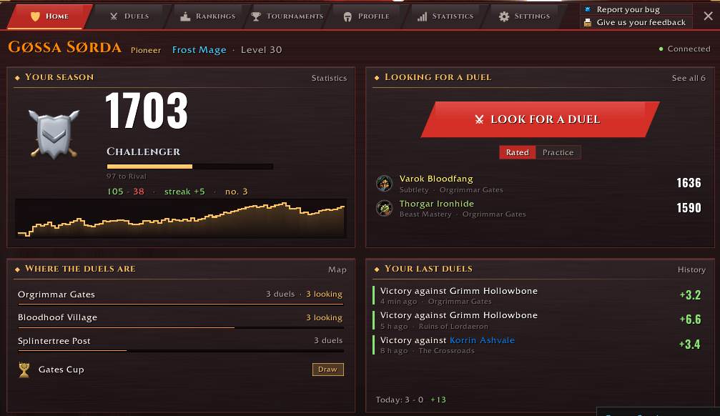Switch to Practice duel mode

coord(558,152)
